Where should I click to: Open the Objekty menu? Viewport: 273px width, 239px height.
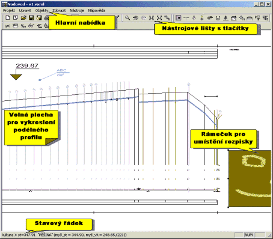[x=41, y=10]
